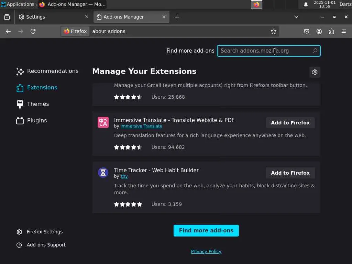Open the Themes category

pyautogui.click(x=33, y=104)
